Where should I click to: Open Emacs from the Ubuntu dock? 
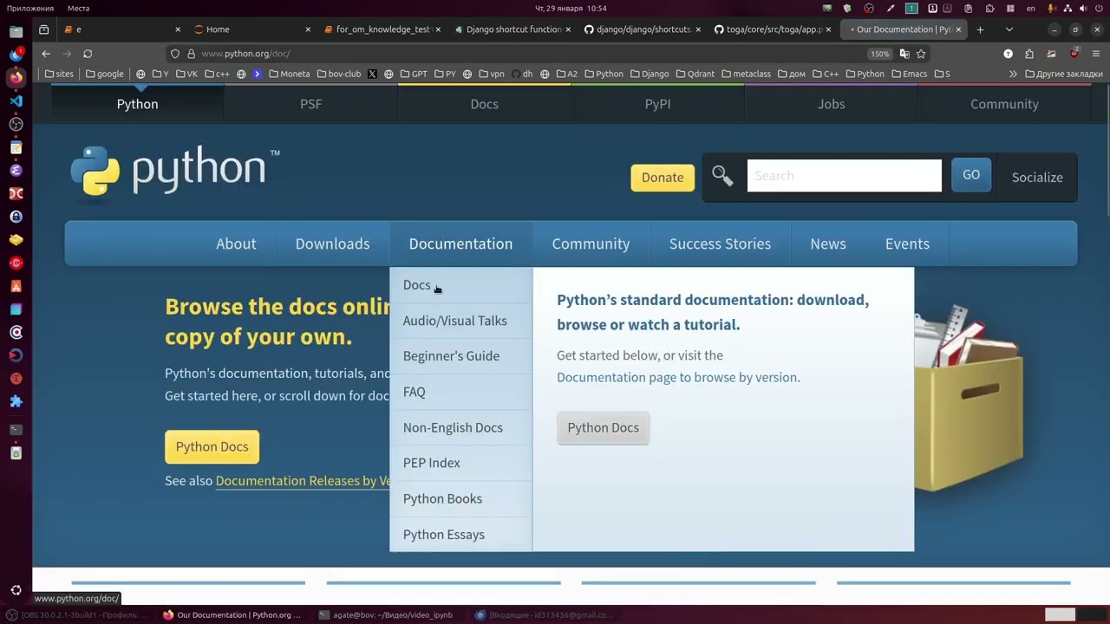click(x=16, y=171)
